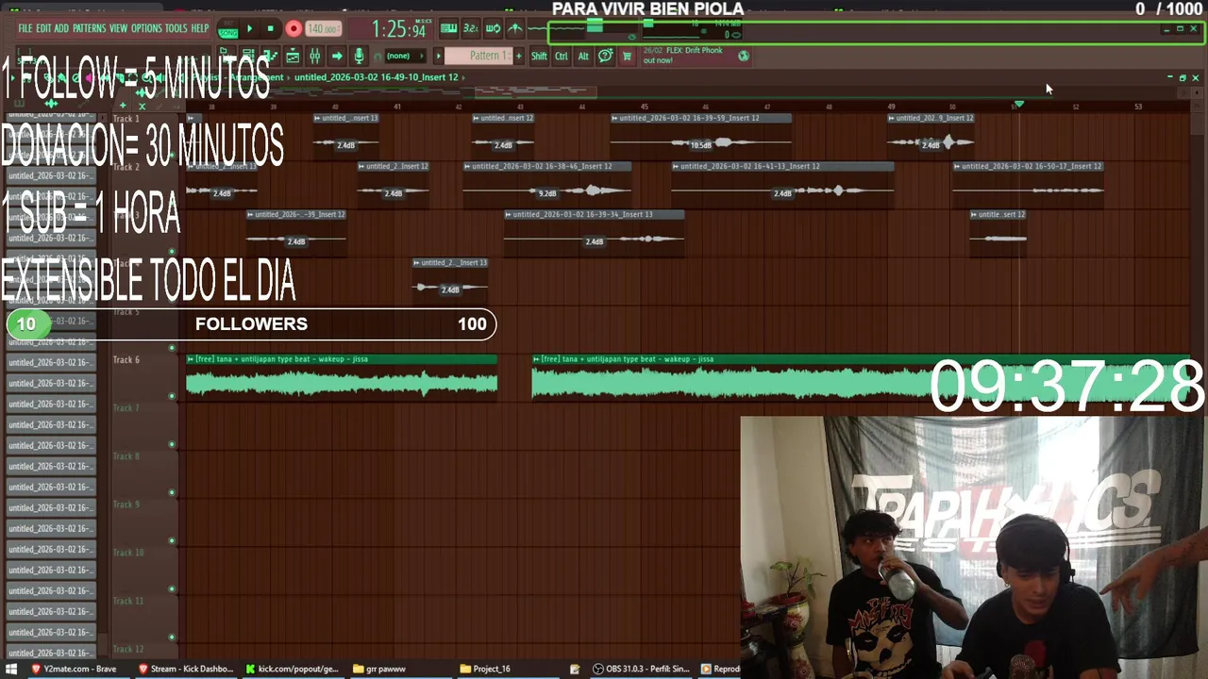Open the OPTIONS menu
Viewport: 1208px width, 679px height.
click(146, 28)
